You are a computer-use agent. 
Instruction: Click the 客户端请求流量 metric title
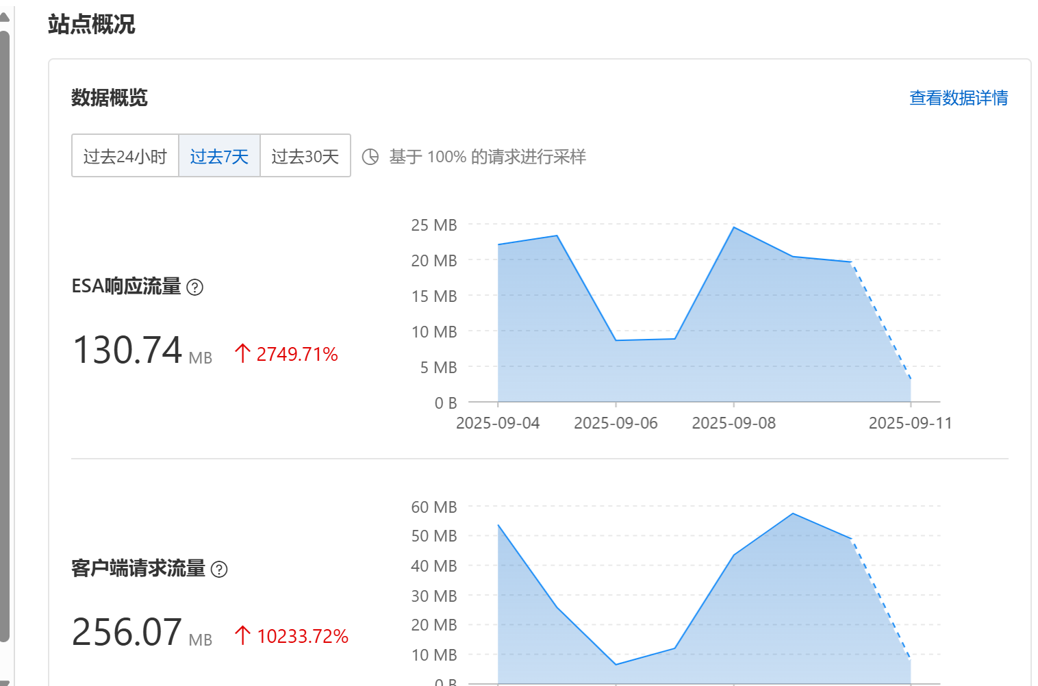pyautogui.click(x=138, y=568)
